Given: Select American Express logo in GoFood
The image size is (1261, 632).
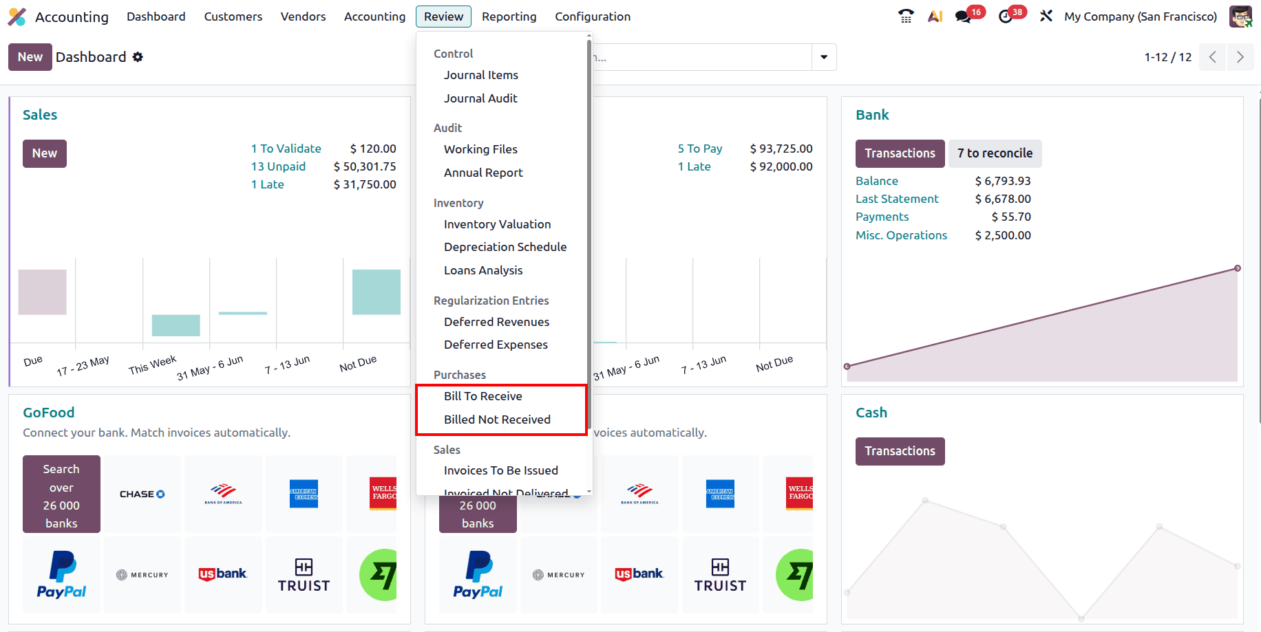Looking at the screenshot, I should (x=304, y=494).
